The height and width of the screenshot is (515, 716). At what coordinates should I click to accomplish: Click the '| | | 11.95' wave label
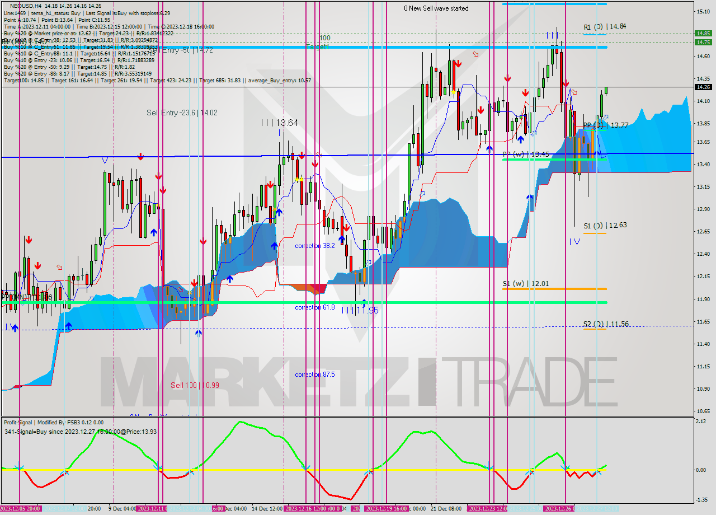coord(360,310)
